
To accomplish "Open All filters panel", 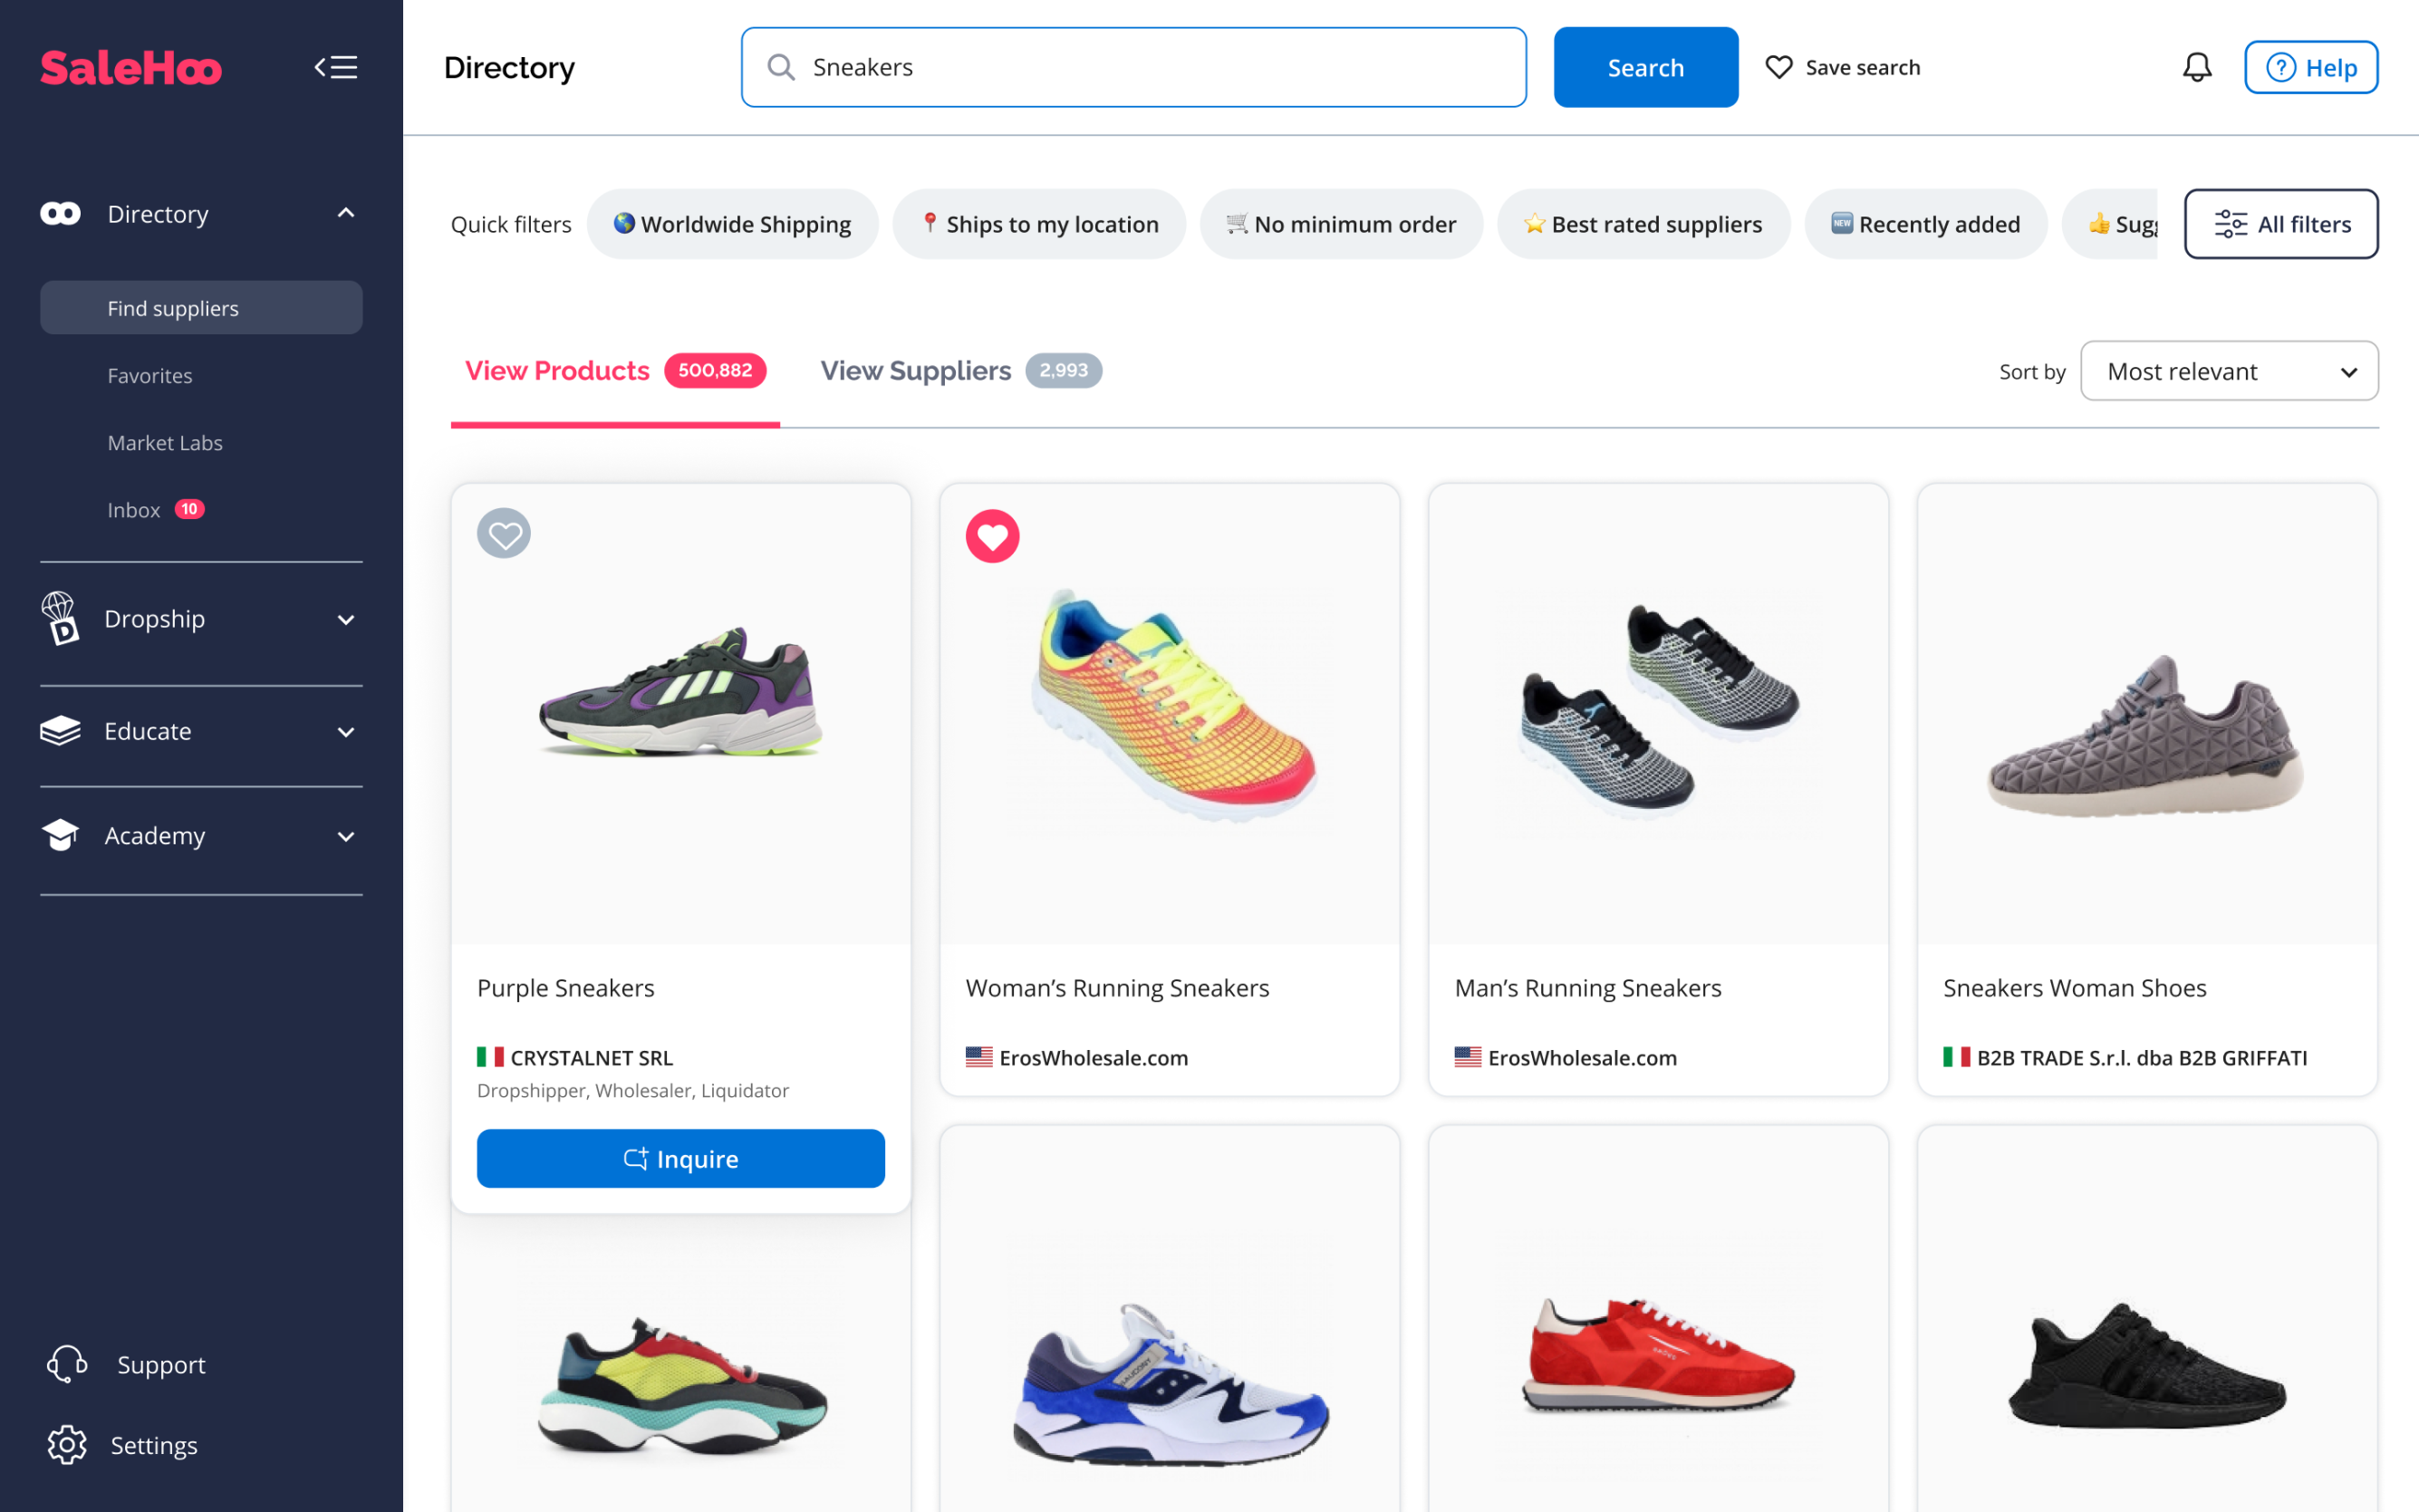I will (x=2280, y=224).
